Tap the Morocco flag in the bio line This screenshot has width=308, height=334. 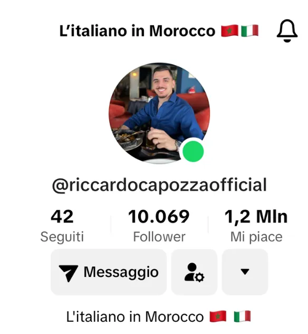[218, 317]
